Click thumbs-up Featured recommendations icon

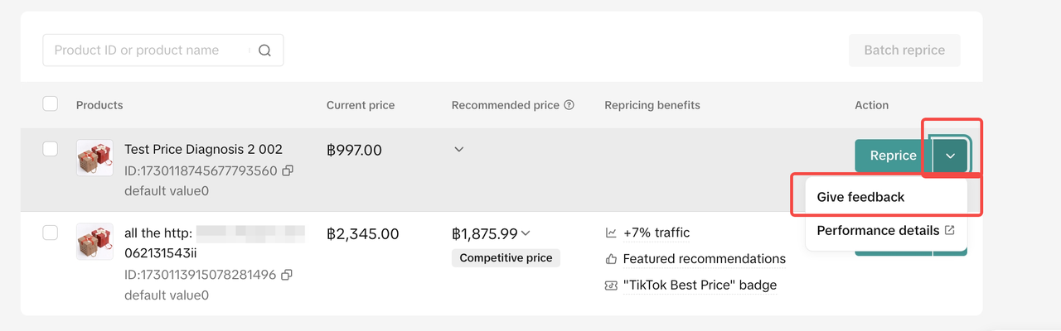pos(611,259)
